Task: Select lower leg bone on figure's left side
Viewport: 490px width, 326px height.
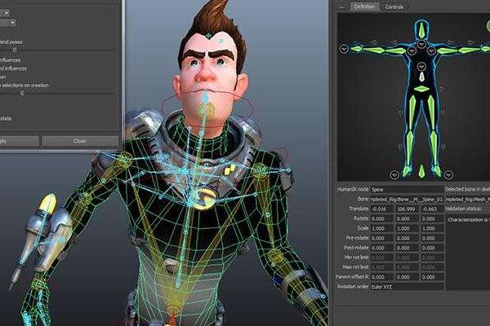Action: pos(410,148)
